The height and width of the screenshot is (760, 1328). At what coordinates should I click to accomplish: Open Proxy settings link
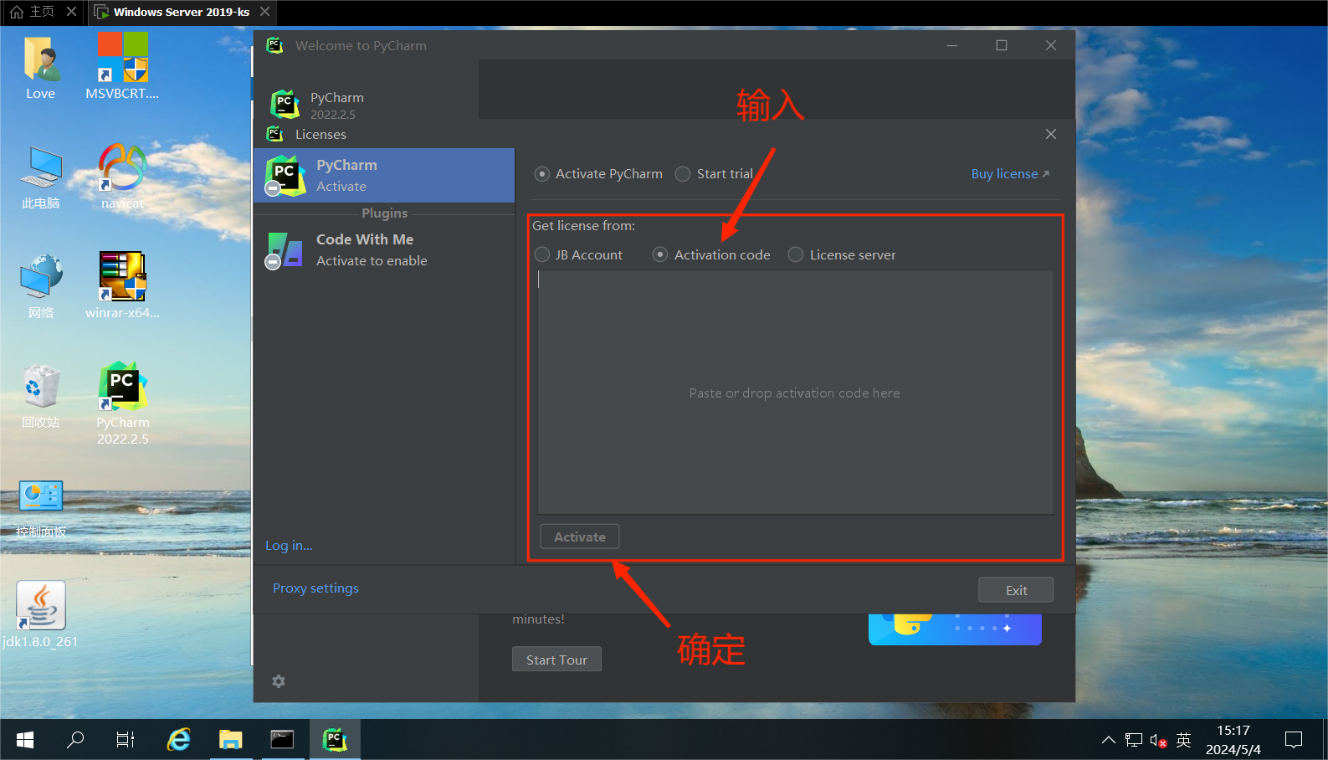[315, 588]
